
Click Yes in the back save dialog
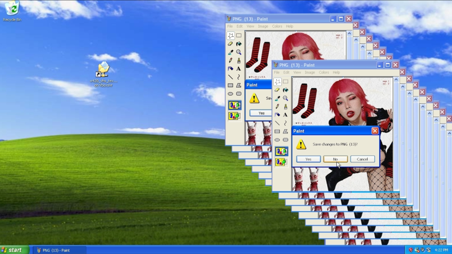click(261, 113)
